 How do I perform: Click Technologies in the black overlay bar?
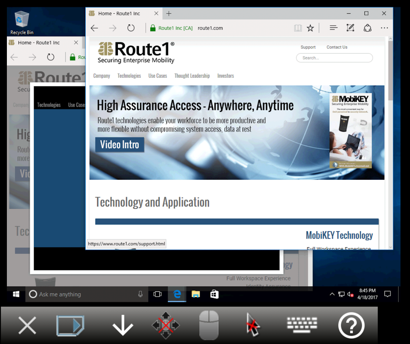click(49, 105)
